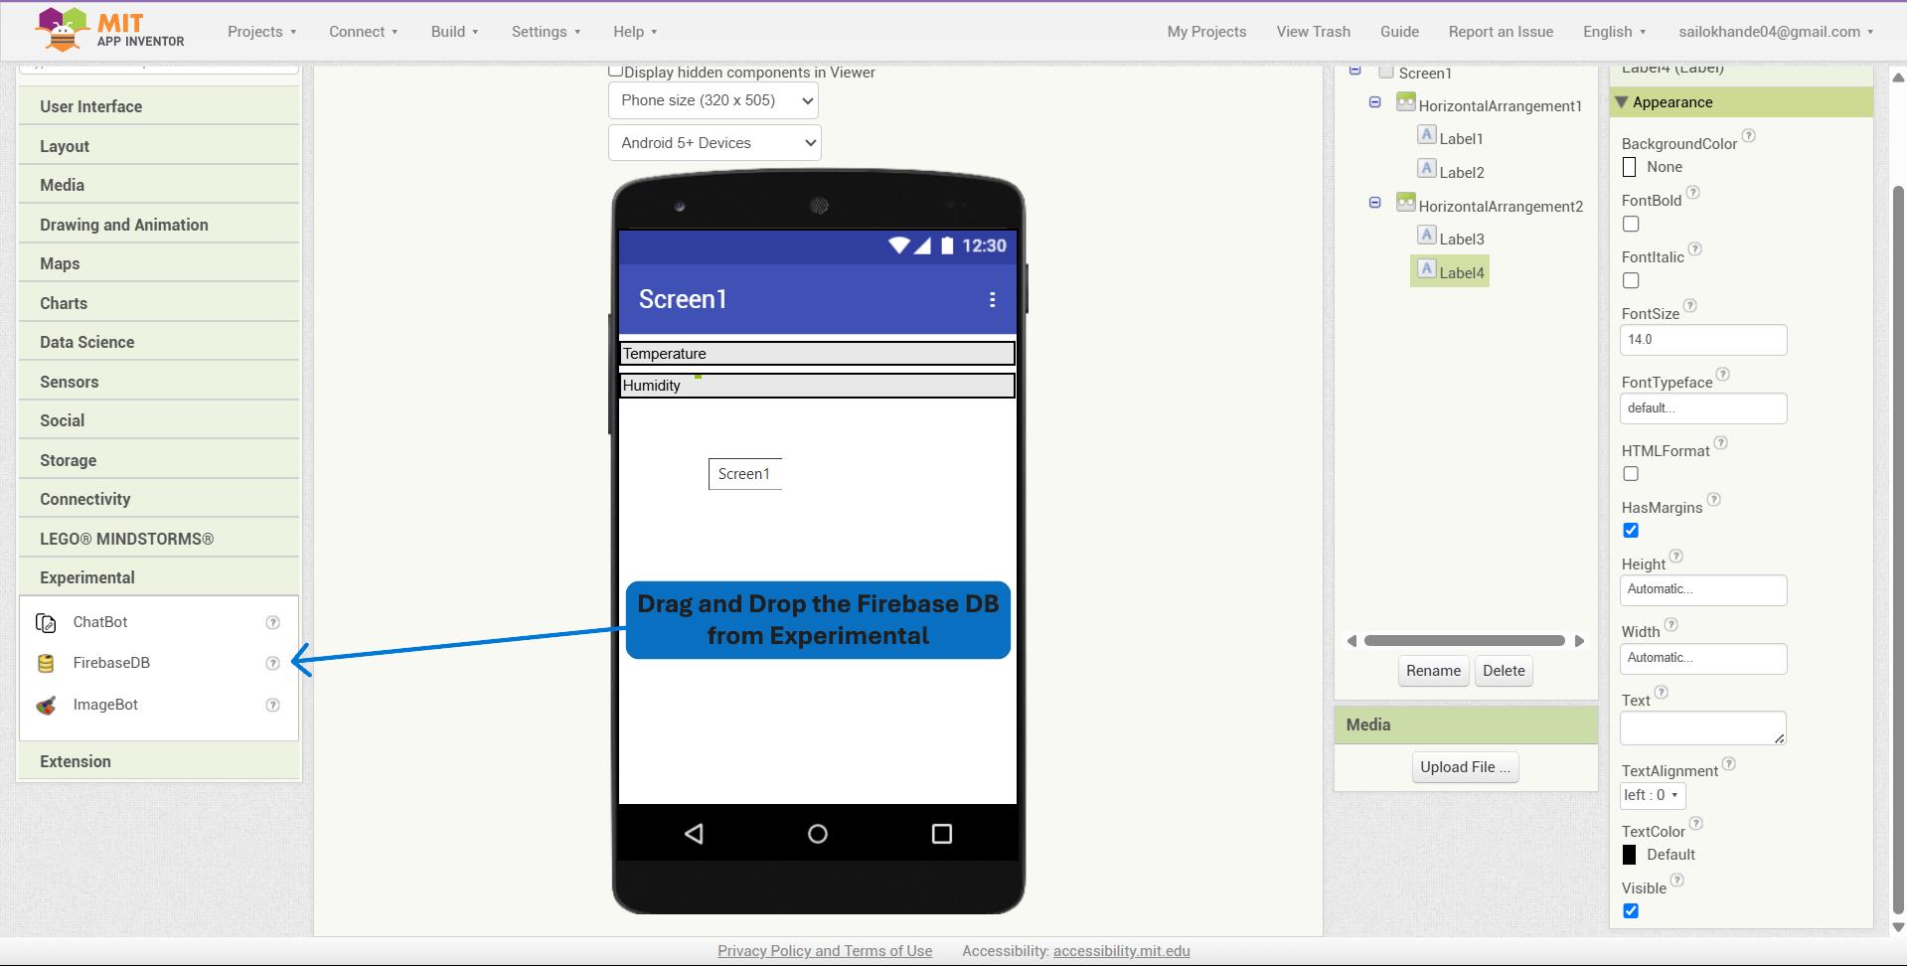The image size is (1907, 966).
Task: Click the component tree horizontal scrollbar
Action: (1465, 641)
